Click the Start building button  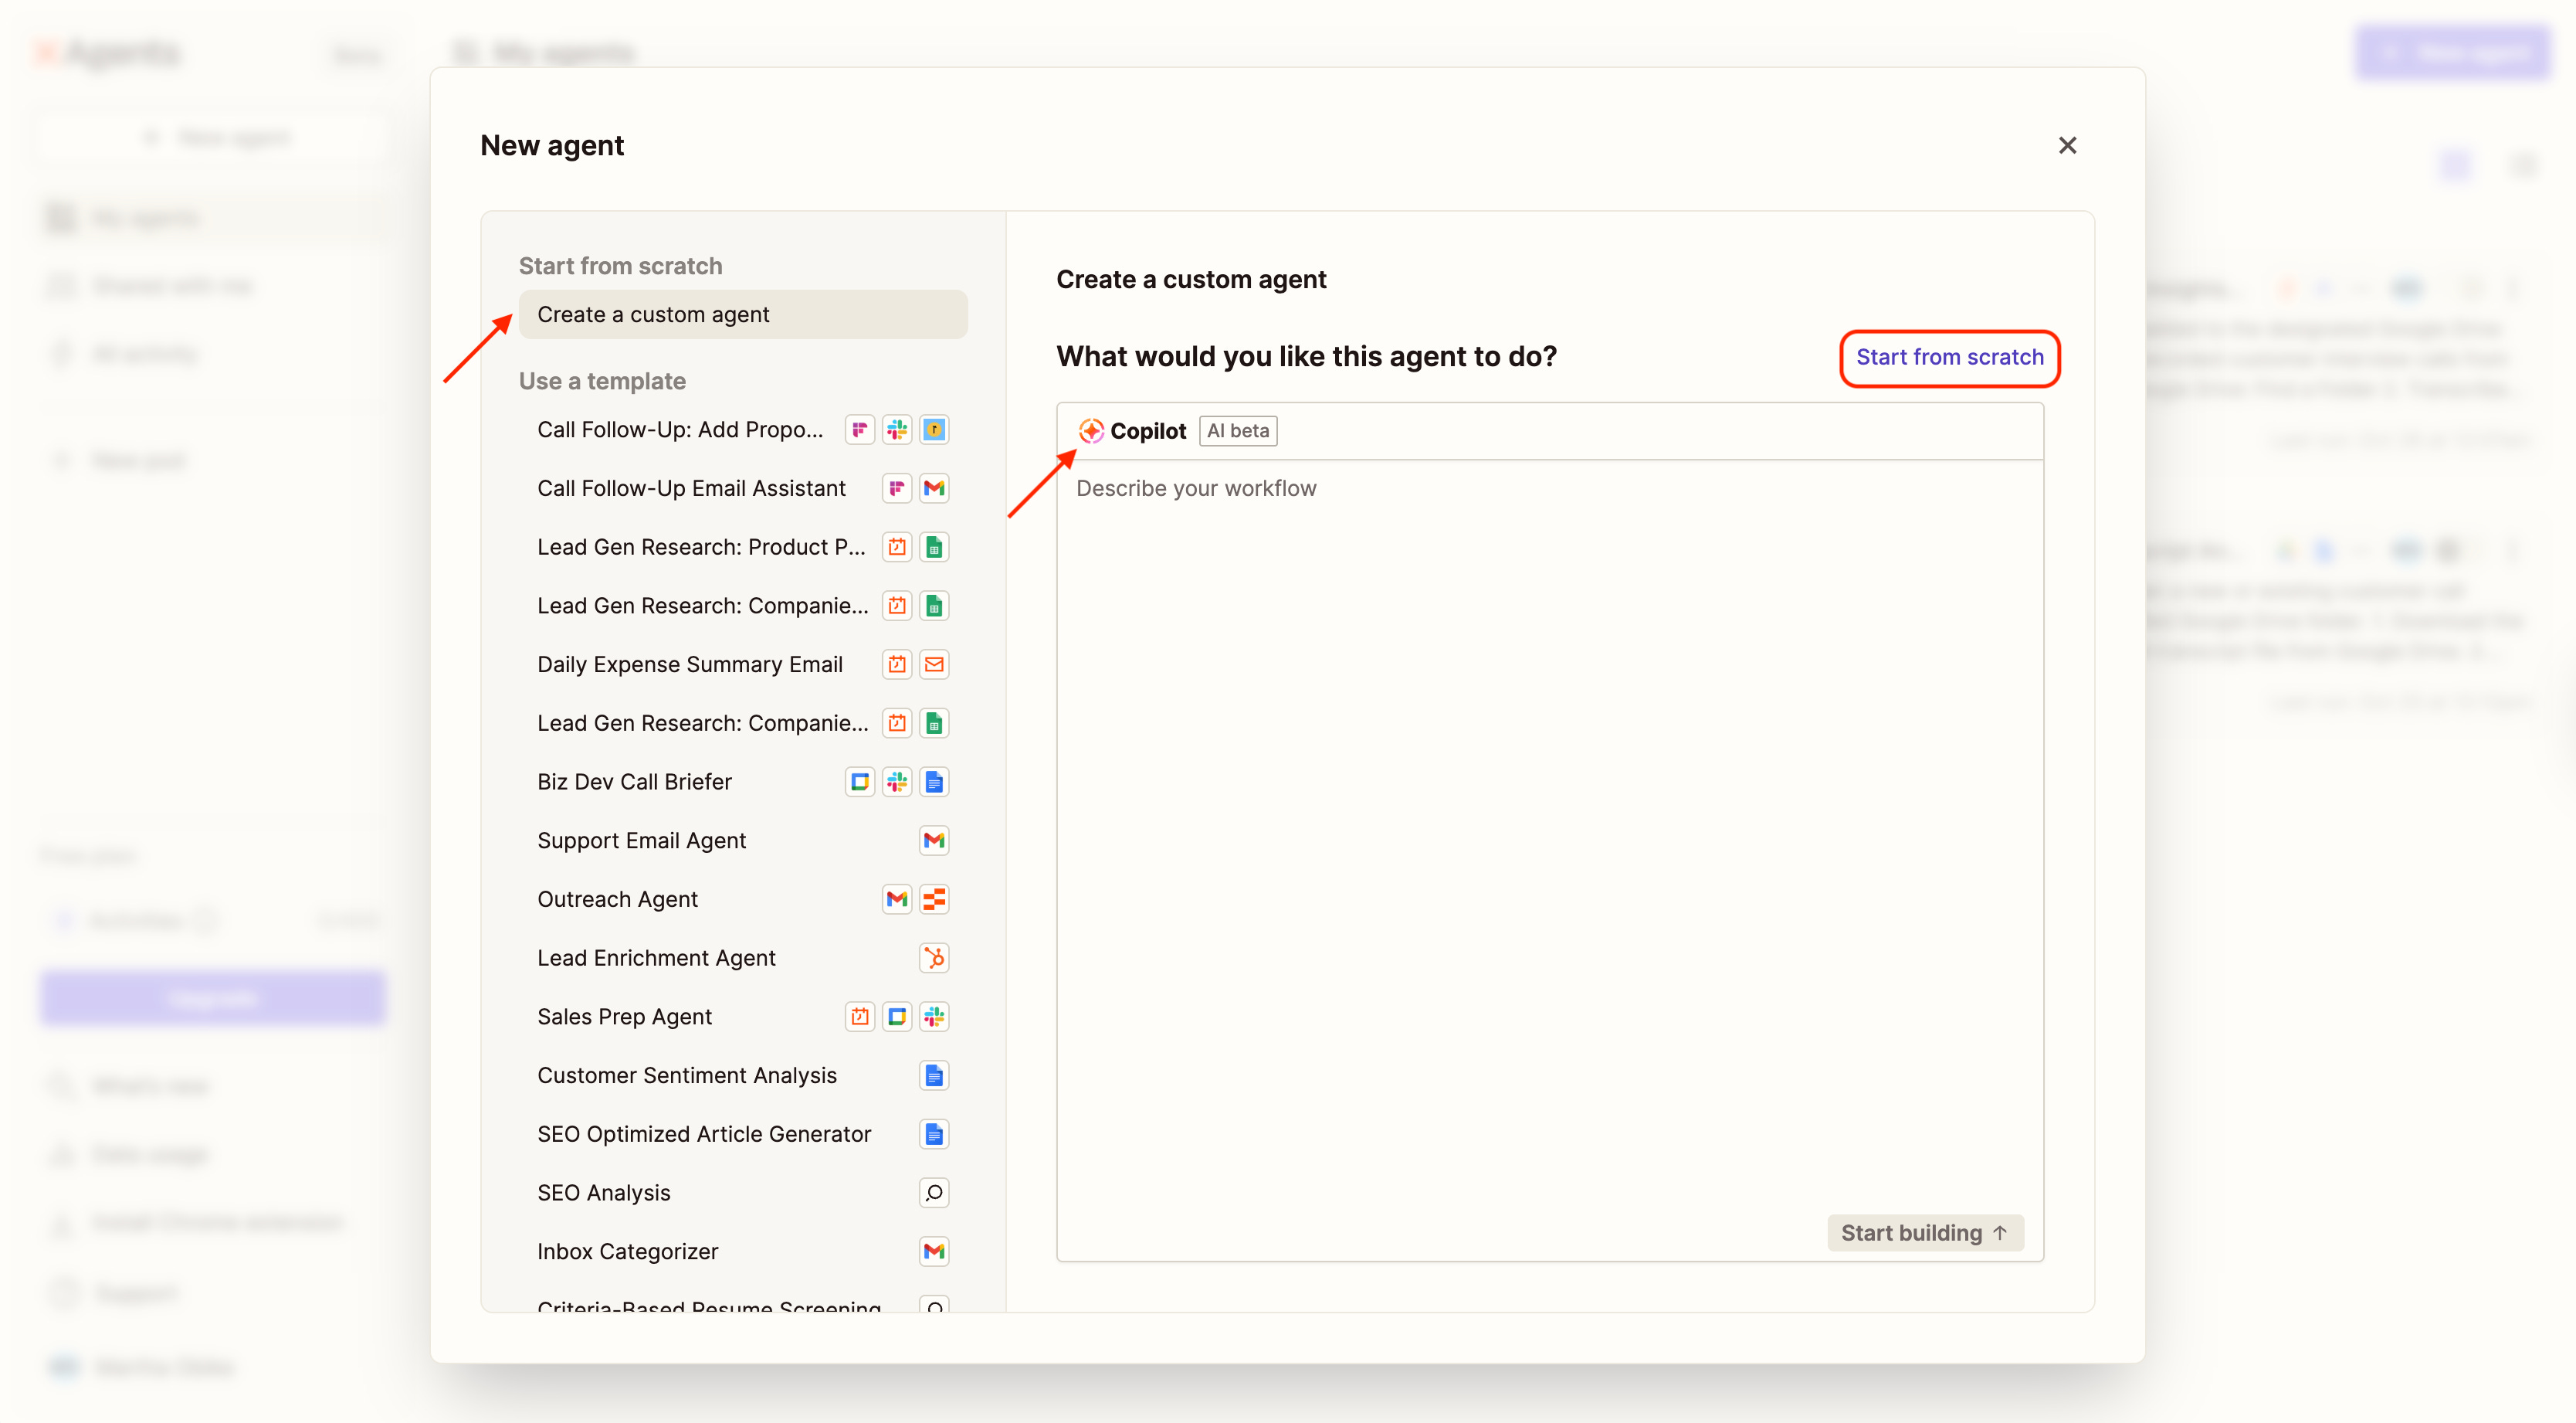coord(1925,1233)
